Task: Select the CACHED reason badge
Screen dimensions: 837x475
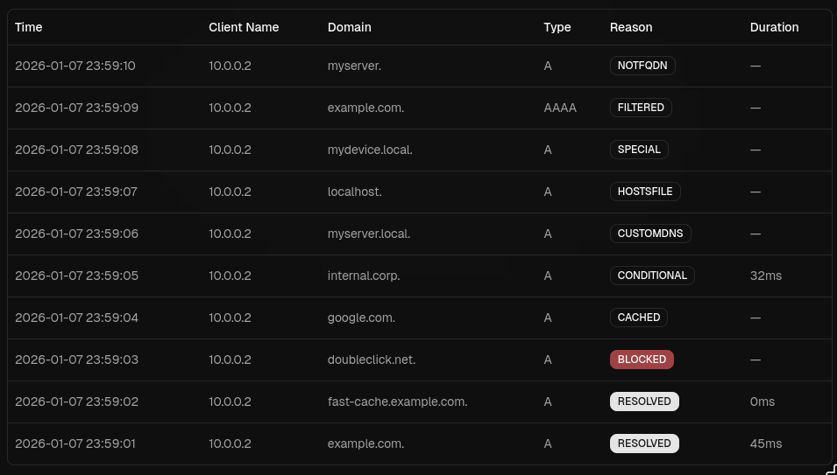Action: pos(638,318)
